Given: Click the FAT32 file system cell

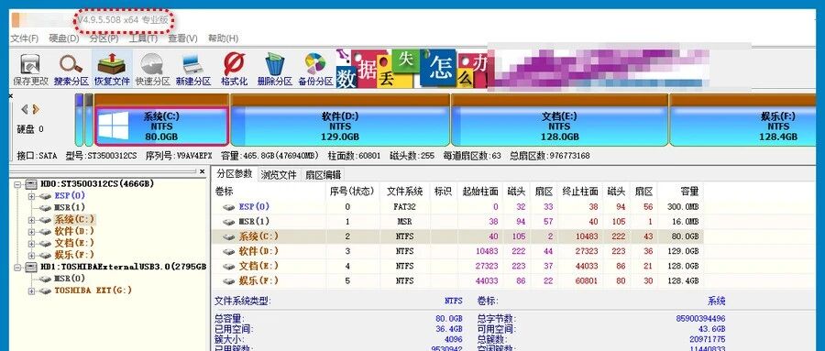Looking at the screenshot, I should click(404, 207).
